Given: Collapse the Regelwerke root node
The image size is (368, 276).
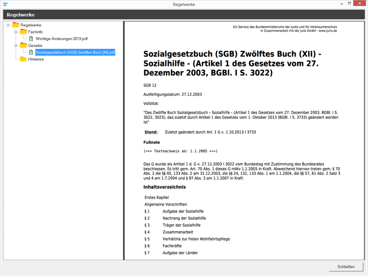Looking at the screenshot, I should [x=8, y=25].
